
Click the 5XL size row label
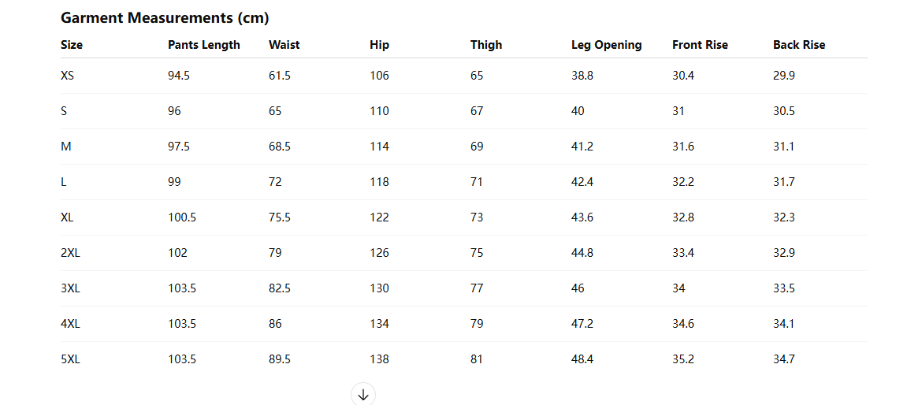coord(70,359)
